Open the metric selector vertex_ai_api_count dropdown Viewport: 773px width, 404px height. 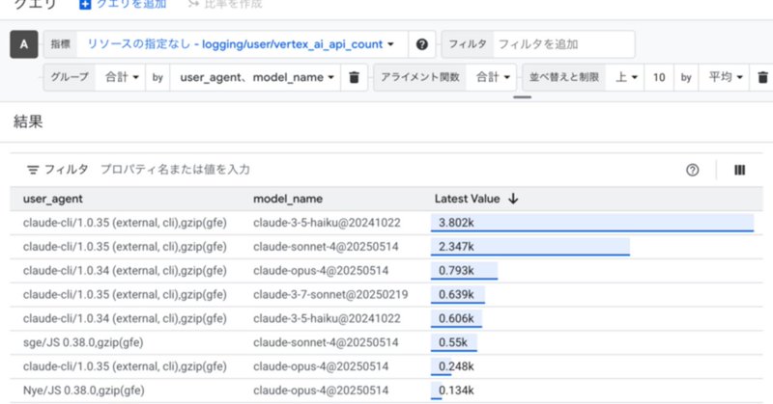(242, 44)
